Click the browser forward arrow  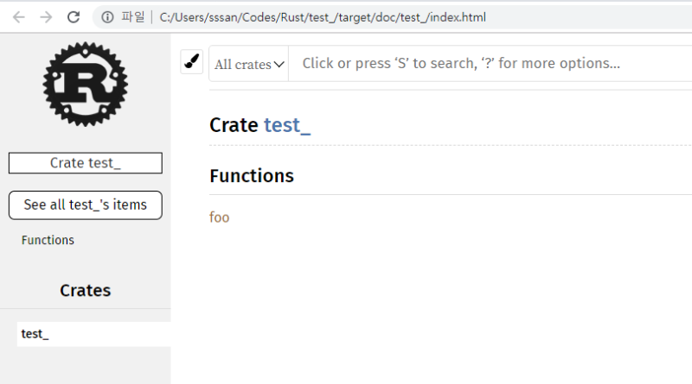click(46, 17)
